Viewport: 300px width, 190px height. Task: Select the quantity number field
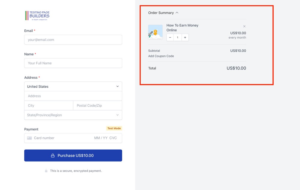coord(177,37)
